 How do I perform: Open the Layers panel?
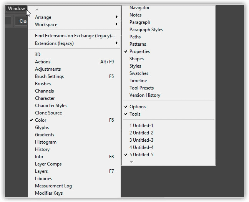click(x=74, y=171)
